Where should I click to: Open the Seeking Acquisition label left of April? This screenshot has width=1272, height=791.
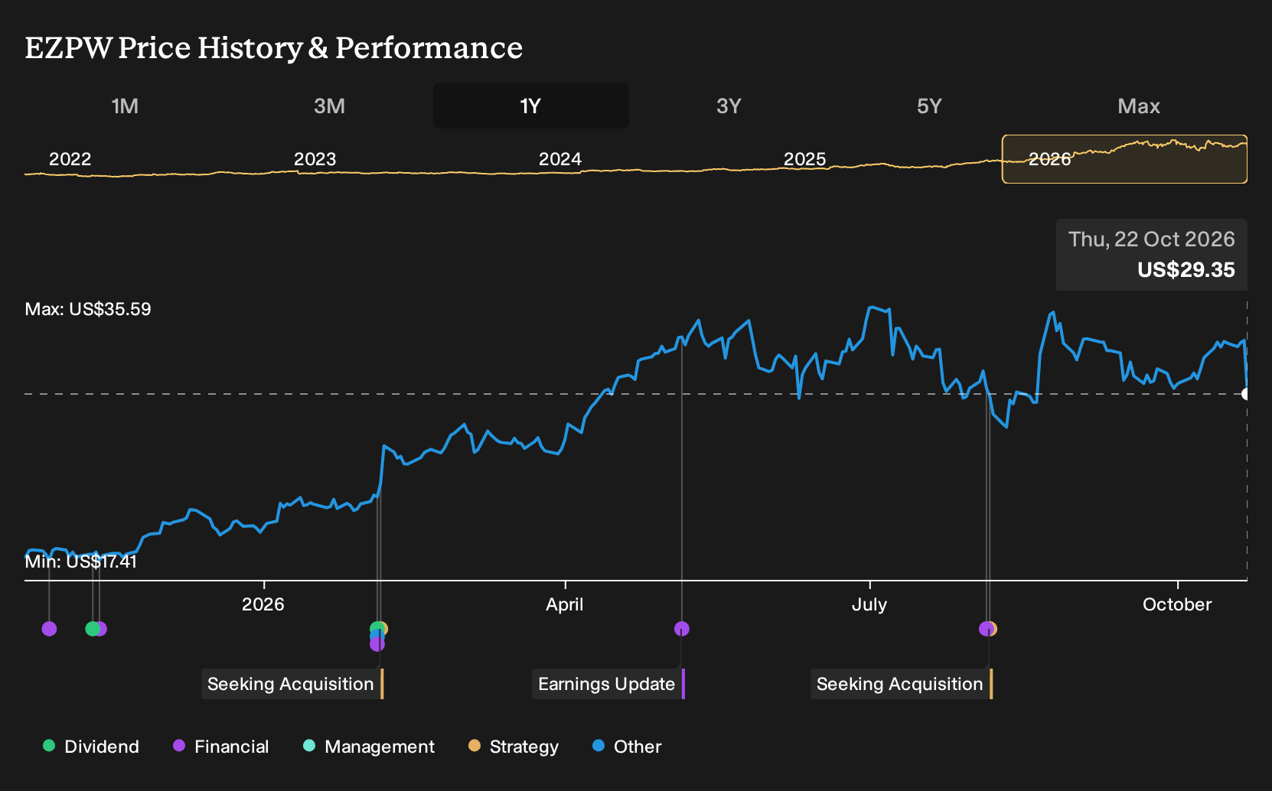[292, 684]
